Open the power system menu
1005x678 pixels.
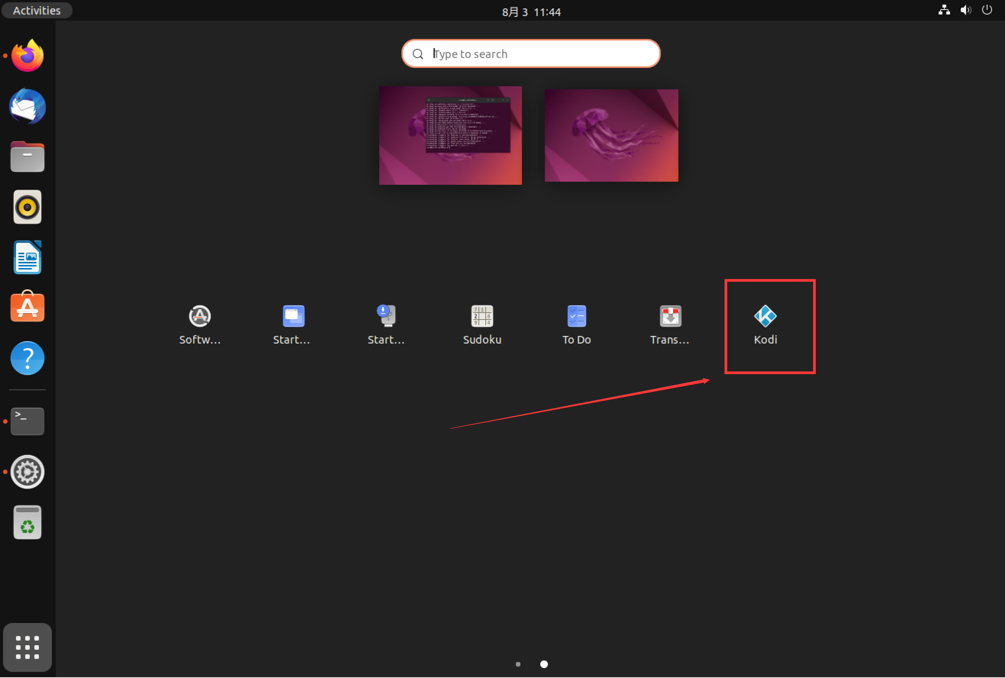pyautogui.click(x=986, y=10)
